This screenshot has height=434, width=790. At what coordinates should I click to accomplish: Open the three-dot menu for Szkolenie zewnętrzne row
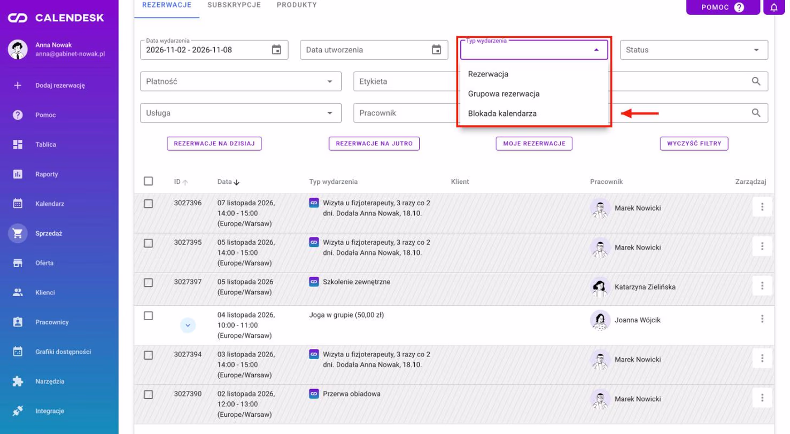tap(762, 286)
